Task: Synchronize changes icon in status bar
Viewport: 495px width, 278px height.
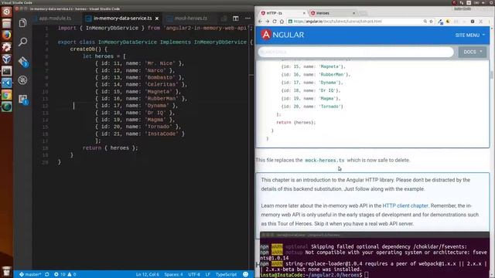Action: point(47,275)
